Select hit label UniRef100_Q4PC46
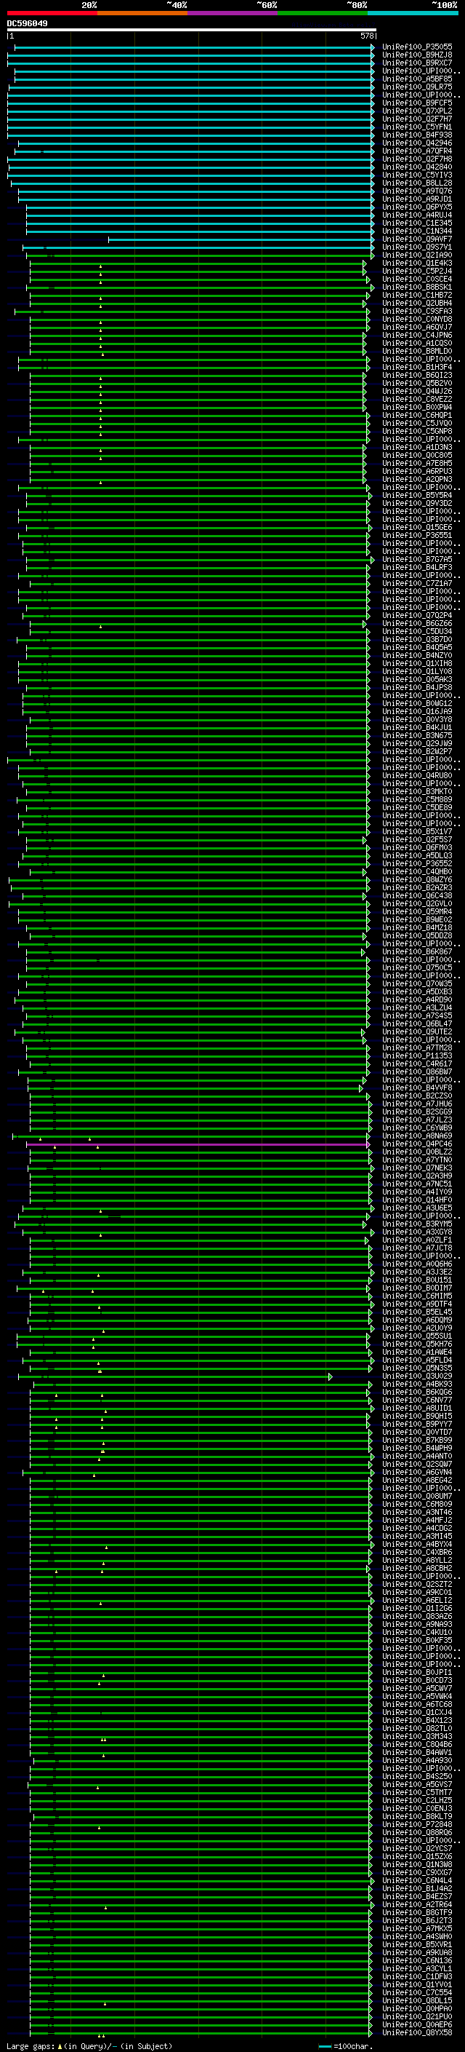This screenshot has height=2052, width=465. 417,1144
